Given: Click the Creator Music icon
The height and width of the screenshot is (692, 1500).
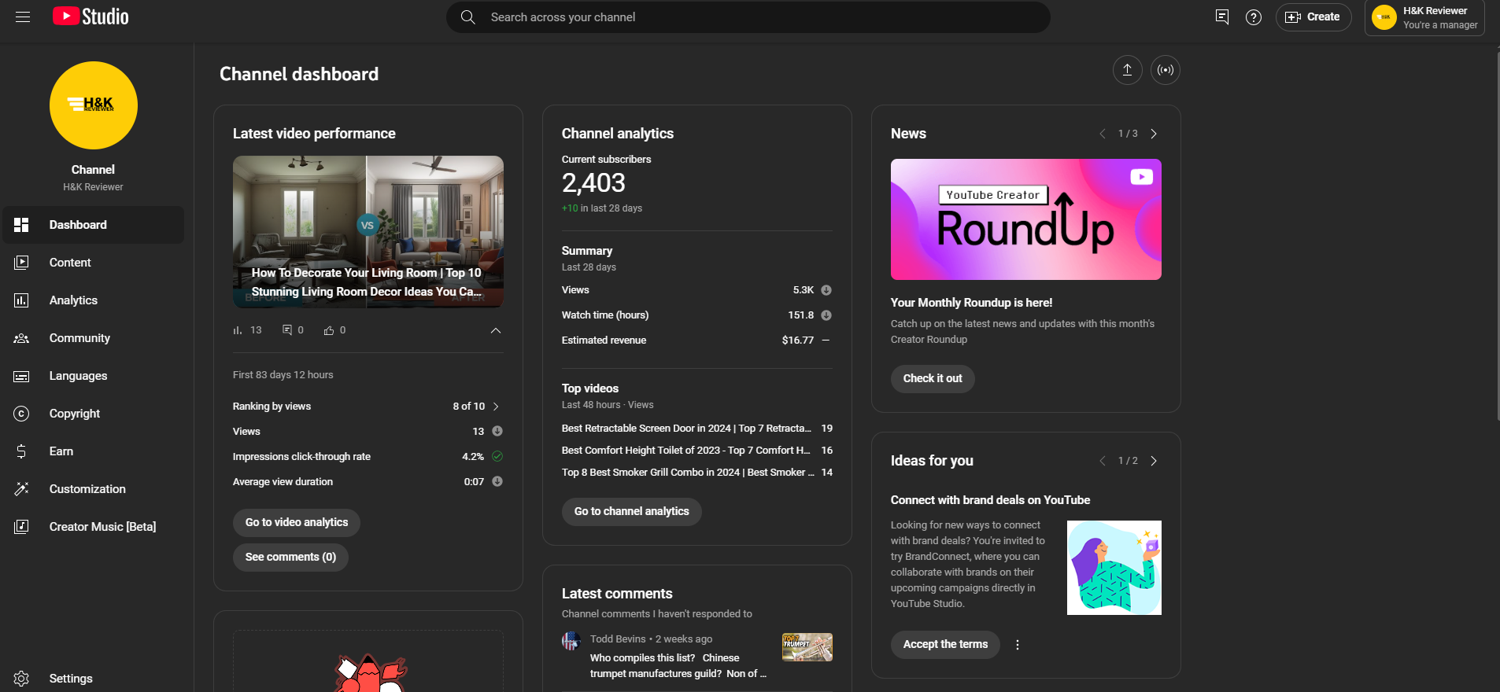Looking at the screenshot, I should pos(21,527).
